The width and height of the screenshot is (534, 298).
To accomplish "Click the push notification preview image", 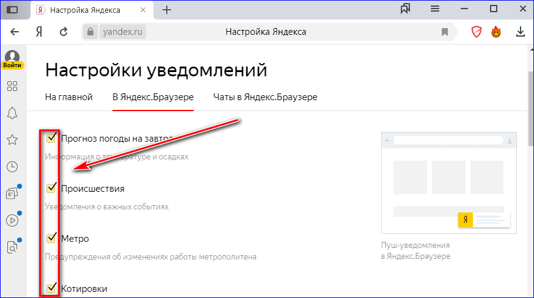I will pyautogui.click(x=449, y=183).
